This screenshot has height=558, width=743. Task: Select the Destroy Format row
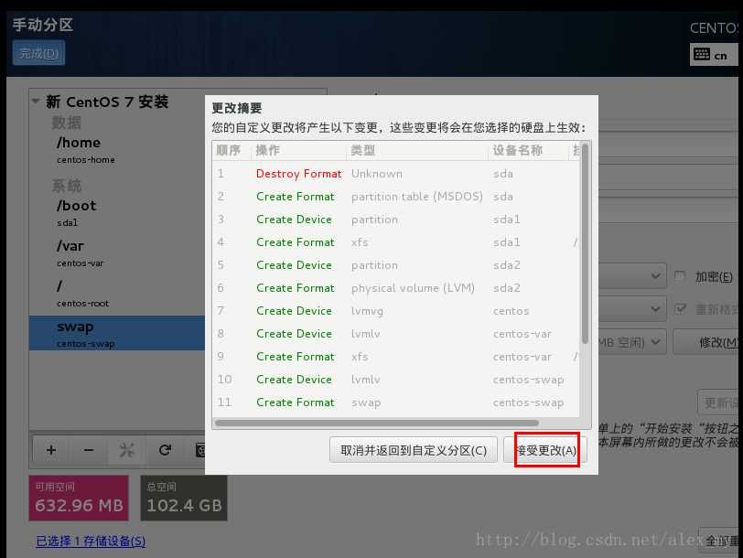point(395,174)
